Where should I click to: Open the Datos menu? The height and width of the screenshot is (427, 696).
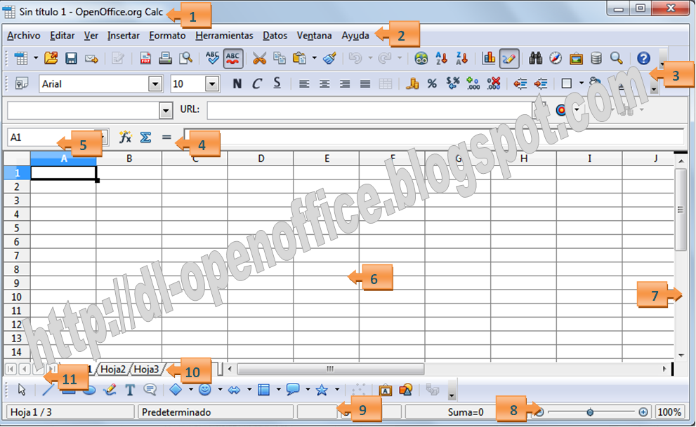tap(275, 36)
